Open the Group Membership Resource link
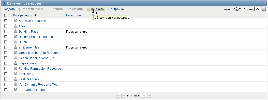This screenshot has height=100, width=268. click(x=39, y=53)
